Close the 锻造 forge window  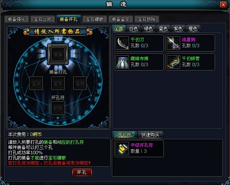[223, 5]
